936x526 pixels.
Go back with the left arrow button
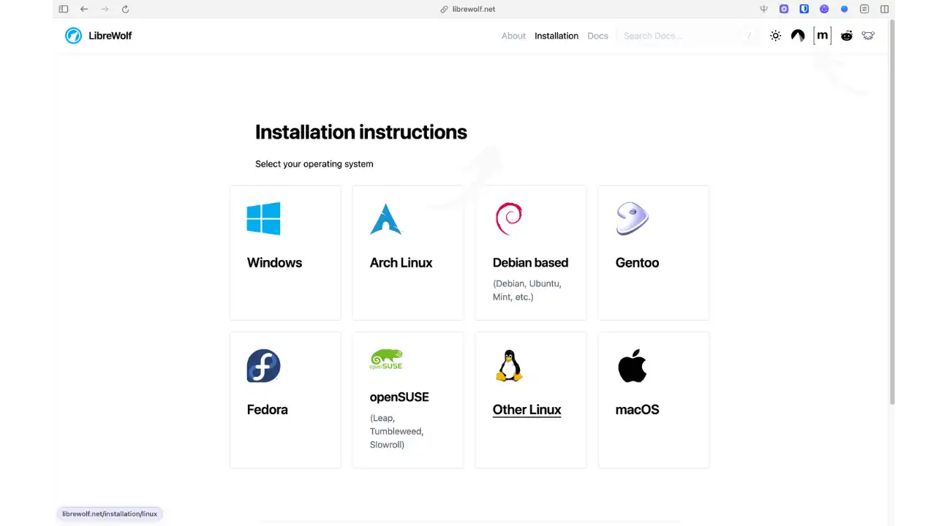pyautogui.click(x=84, y=9)
